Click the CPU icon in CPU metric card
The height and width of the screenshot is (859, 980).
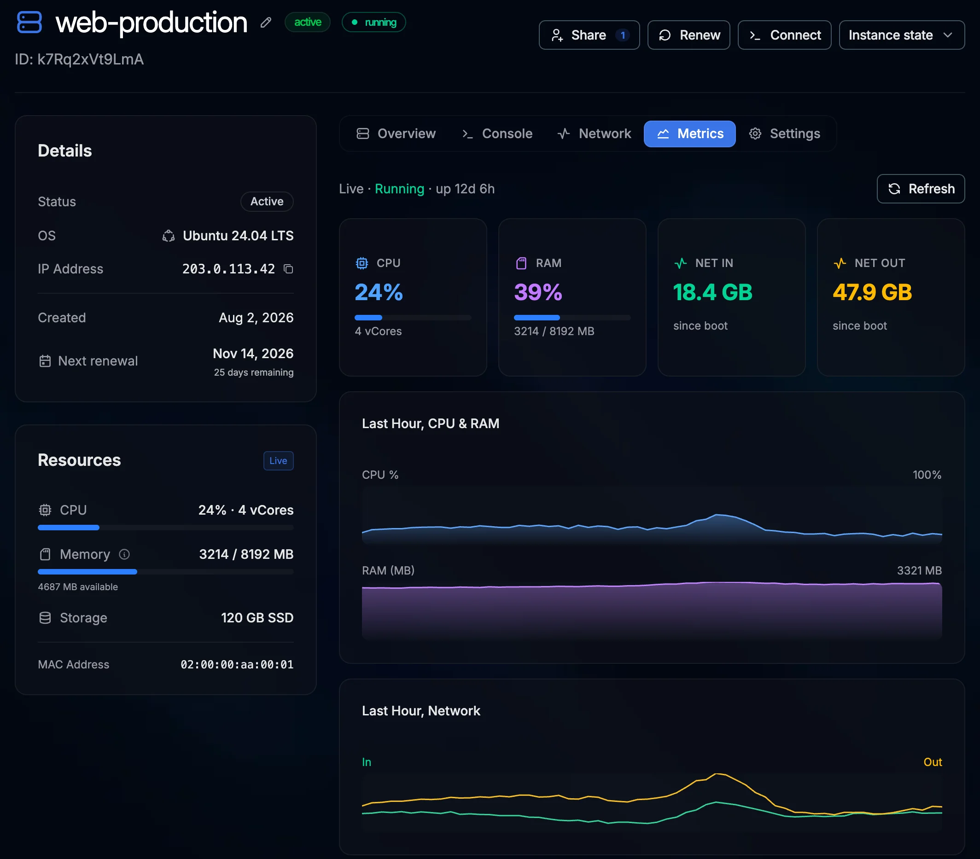[362, 263]
